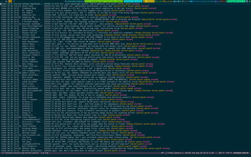Click the Process running status segment in top bar

(133, 1)
